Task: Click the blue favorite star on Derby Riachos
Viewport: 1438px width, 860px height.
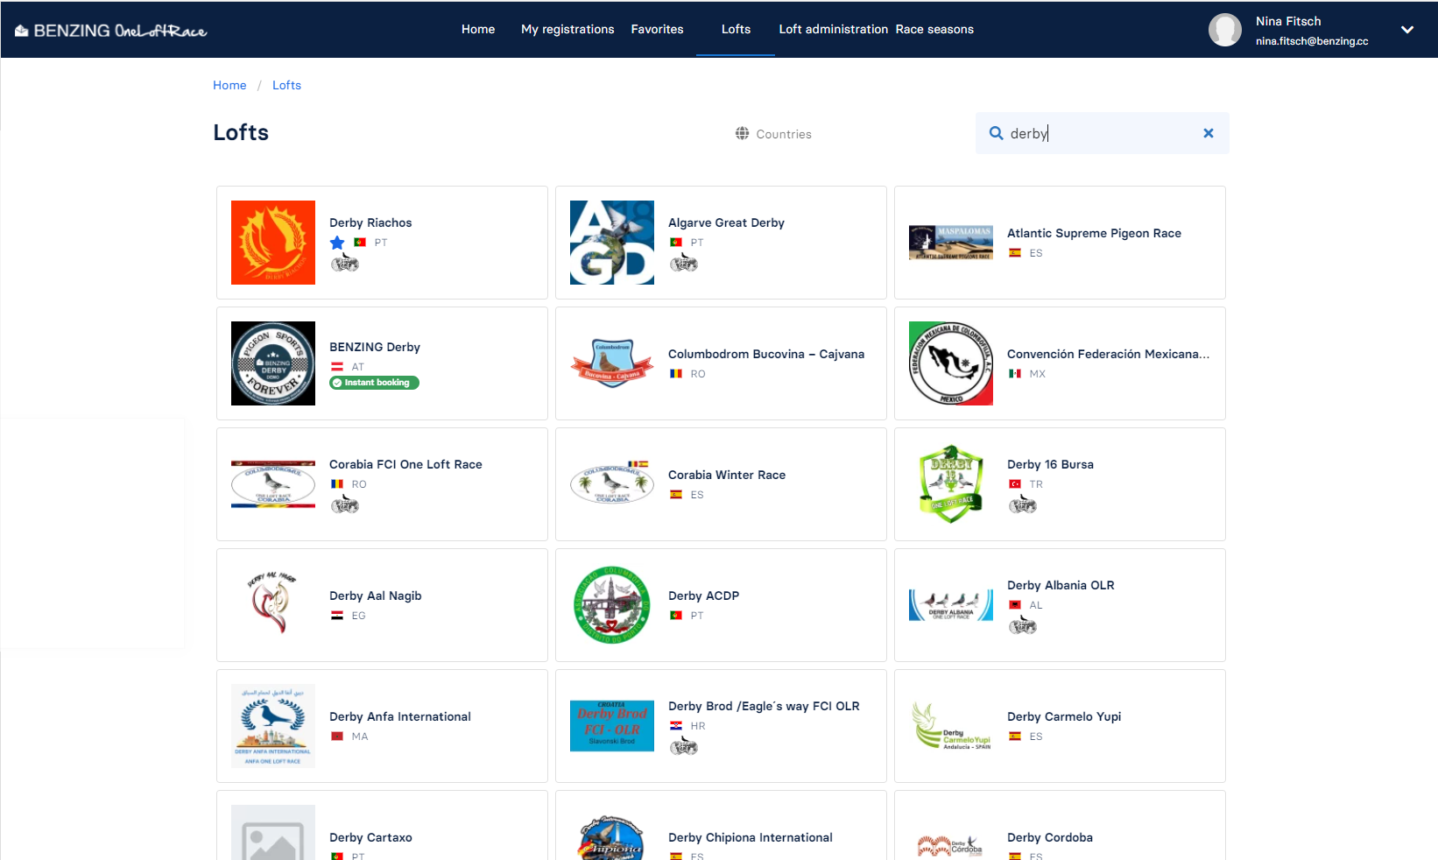Action: pos(337,243)
